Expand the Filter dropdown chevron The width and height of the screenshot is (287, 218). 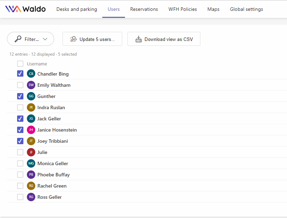point(45,39)
